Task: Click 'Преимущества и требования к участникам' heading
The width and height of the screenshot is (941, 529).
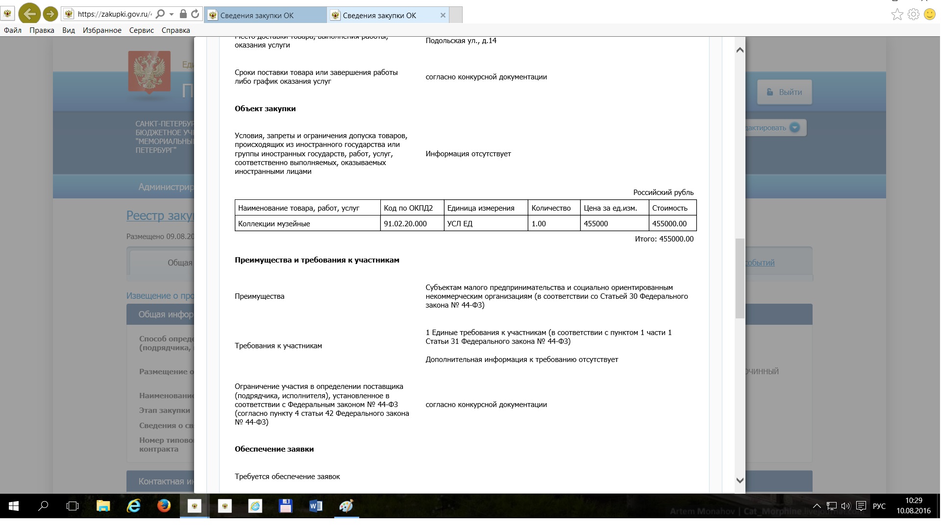Action: click(x=317, y=260)
